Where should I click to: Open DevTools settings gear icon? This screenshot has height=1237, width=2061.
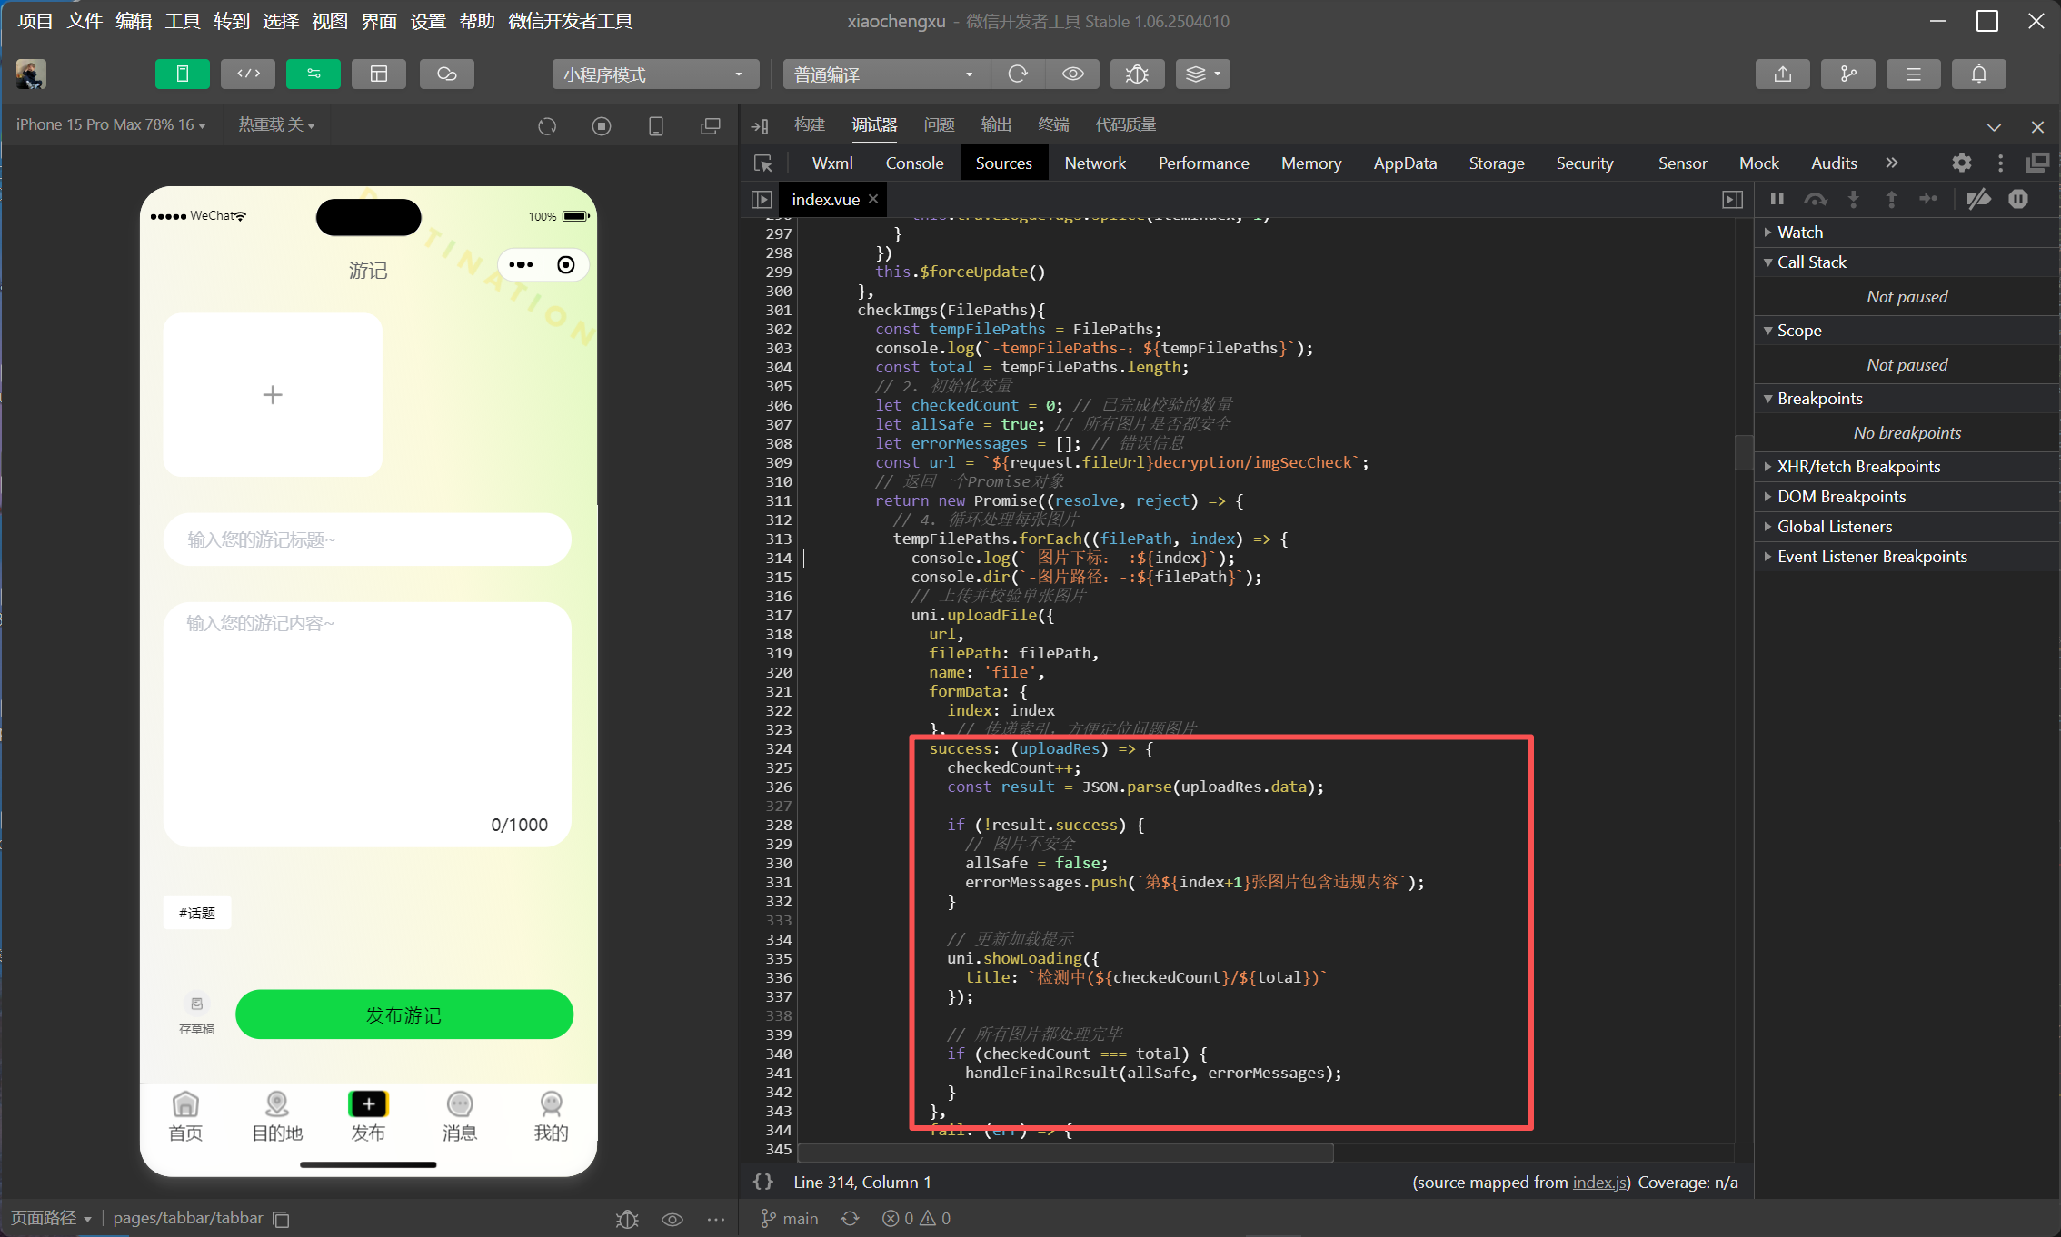(1961, 163)
